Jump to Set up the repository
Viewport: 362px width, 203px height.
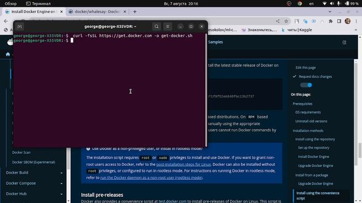[x=313, y=148]
